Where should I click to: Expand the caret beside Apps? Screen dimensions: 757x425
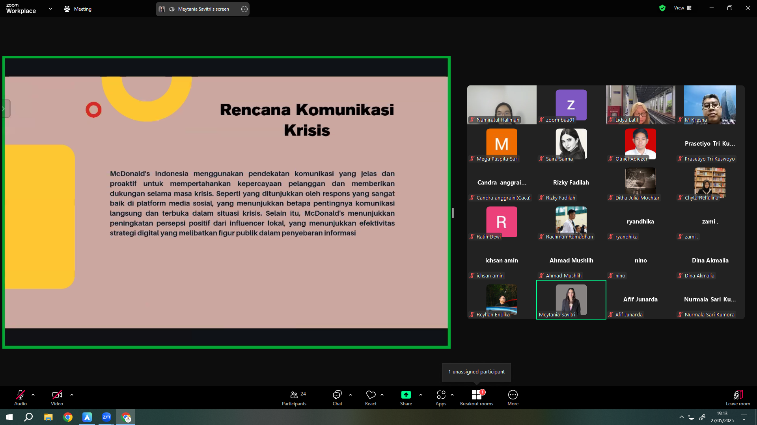452,395
